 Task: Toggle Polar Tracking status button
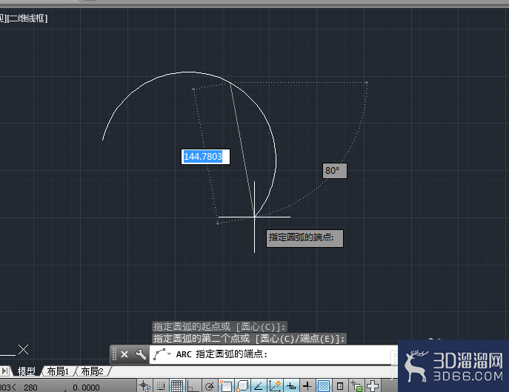click(x=210, y=386)
